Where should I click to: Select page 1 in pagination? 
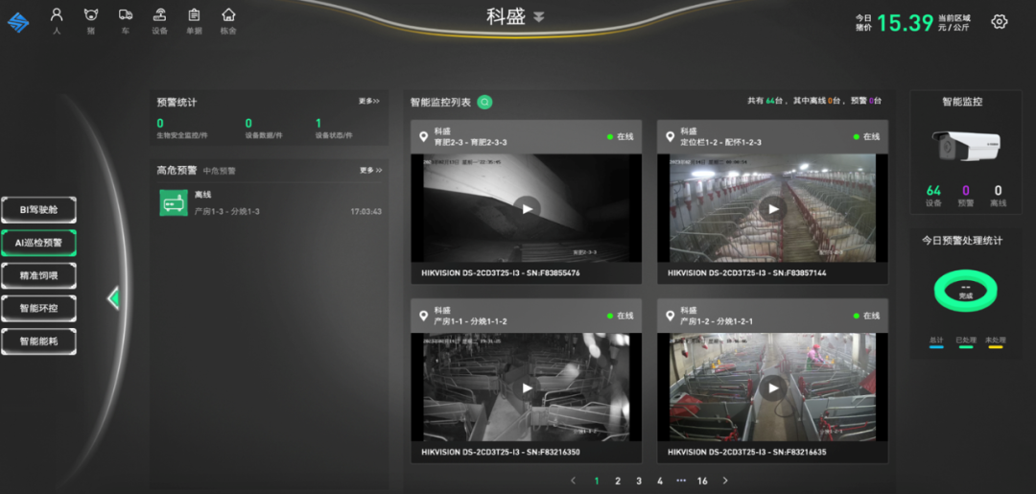coord(597,481)
